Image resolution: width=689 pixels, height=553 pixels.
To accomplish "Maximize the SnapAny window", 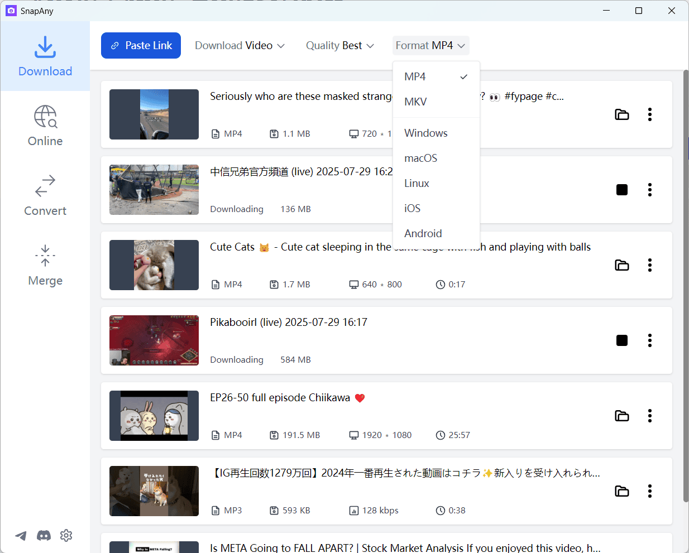I will (639, 11).
